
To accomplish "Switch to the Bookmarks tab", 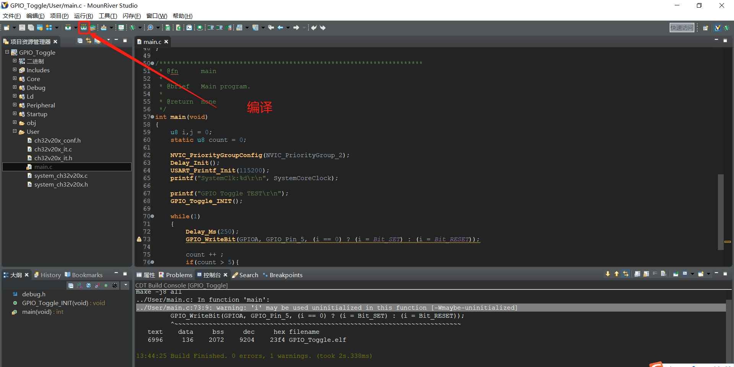I will (x=83, y=275).
